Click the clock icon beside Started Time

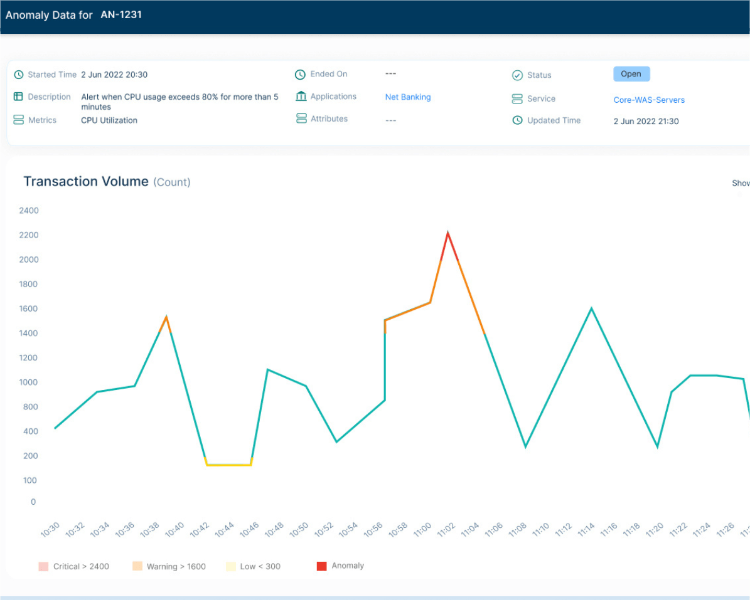click(x=19, y=75)
